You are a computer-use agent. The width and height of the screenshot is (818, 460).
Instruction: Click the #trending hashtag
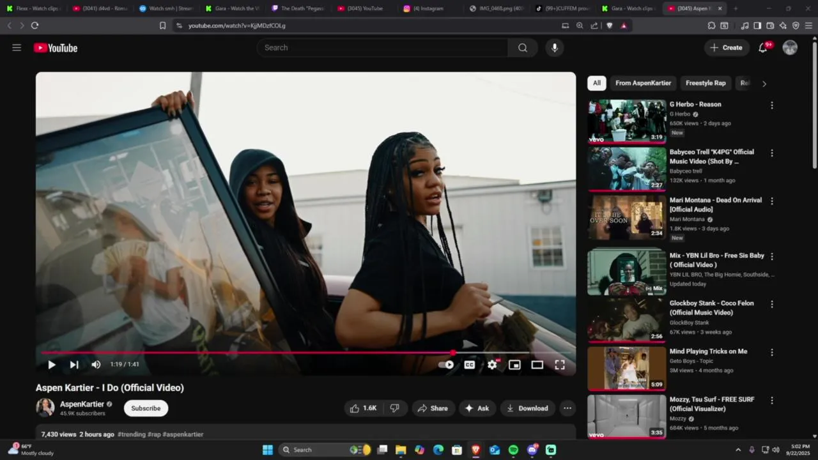pos(132,434)
